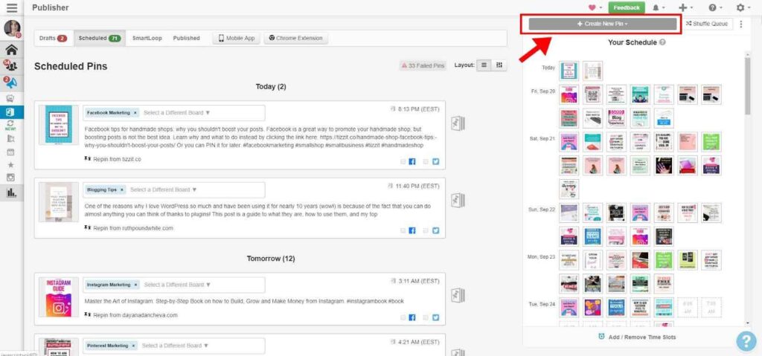Click the Facebook Tips pin thumbnail
Screen dimensions: 762x356
click(58, 124)
